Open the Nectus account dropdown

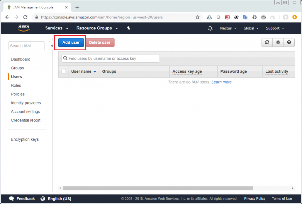coord(228,28)
